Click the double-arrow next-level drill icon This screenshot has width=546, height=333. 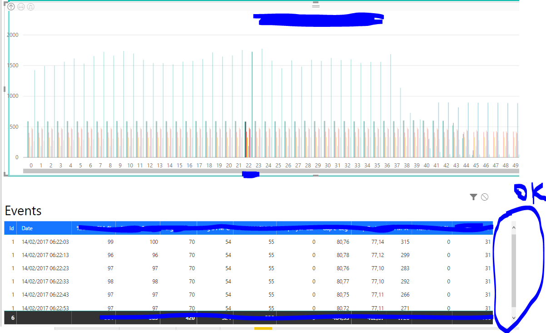coord(21,7)
